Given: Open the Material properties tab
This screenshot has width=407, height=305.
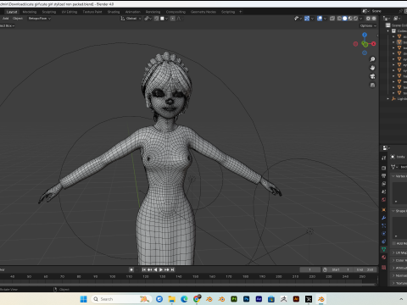Looking at the screenshot, I should pos(383,258).
